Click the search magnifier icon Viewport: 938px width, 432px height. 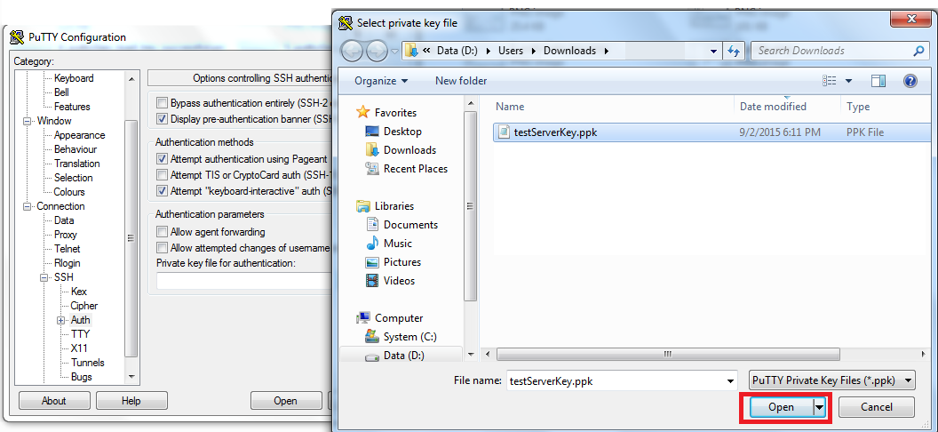(918, 51)
